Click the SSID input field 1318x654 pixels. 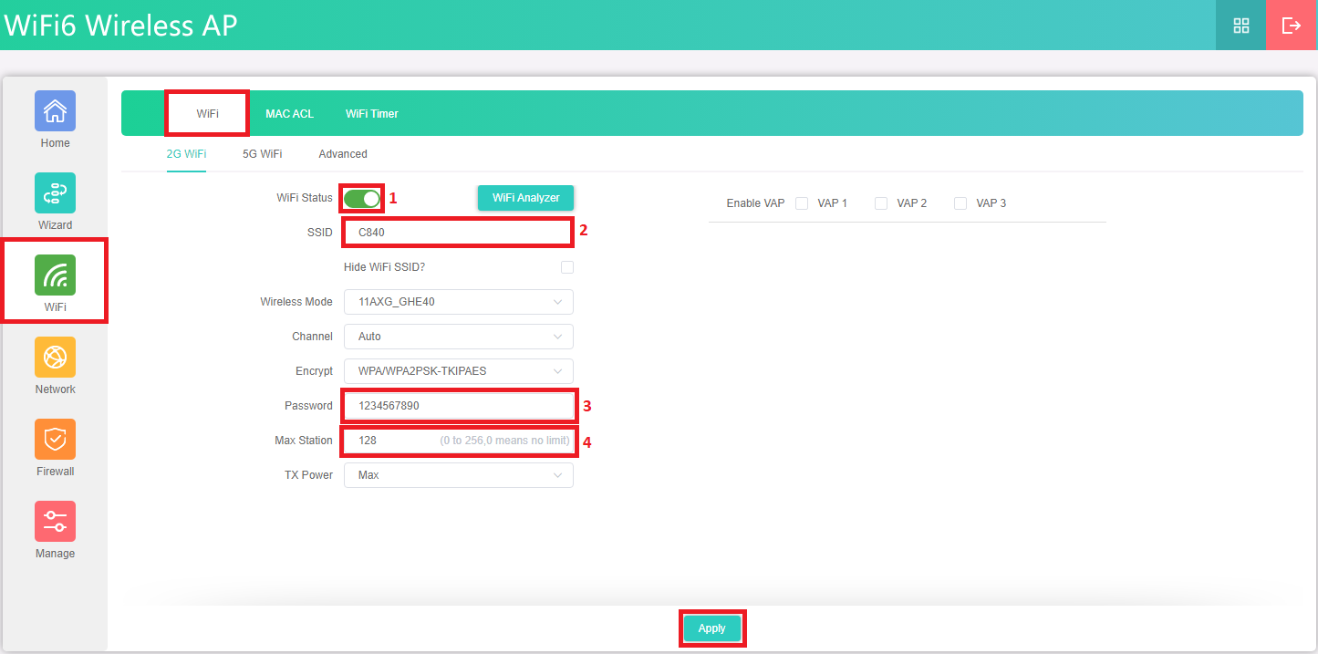458,233
